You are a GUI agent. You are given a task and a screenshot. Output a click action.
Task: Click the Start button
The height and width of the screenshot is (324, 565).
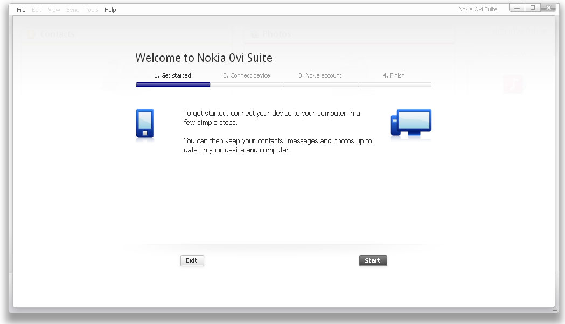(373, 260)
